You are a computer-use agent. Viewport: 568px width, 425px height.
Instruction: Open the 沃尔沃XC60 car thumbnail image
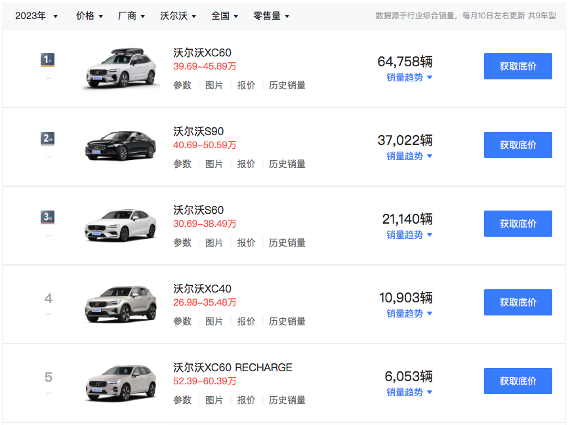(x=121, y=68)
